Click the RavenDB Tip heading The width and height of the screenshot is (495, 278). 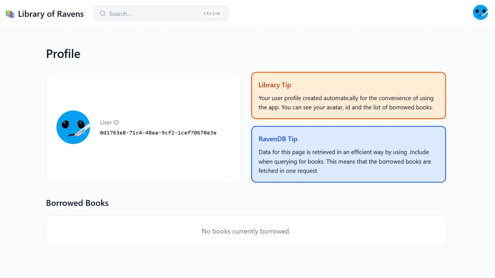tap(278, 139)
